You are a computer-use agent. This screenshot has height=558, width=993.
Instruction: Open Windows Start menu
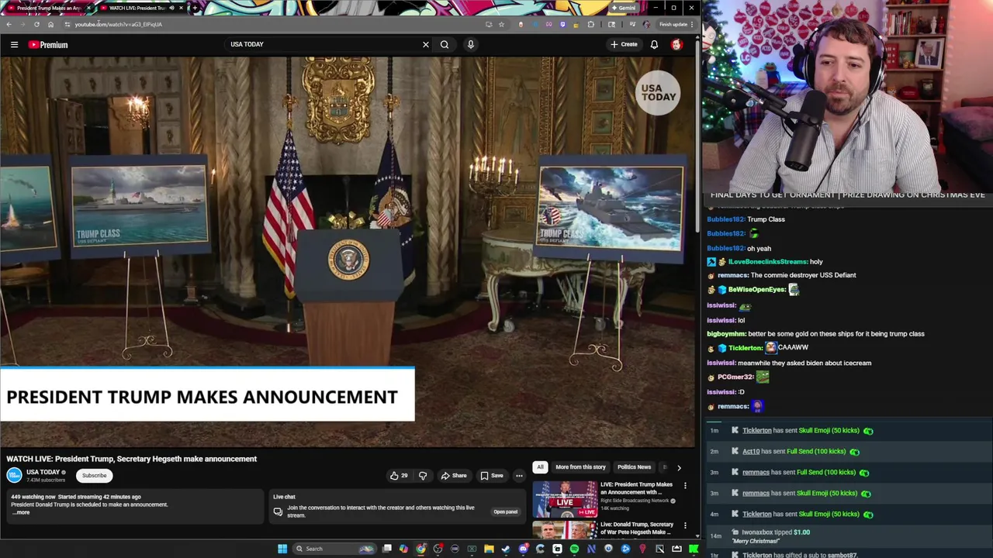click(x=282, y=549)
